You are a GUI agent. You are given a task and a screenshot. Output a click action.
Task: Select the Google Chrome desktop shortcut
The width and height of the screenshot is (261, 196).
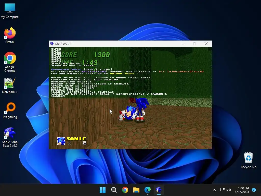pyautogui.click(x=10, y=62)
